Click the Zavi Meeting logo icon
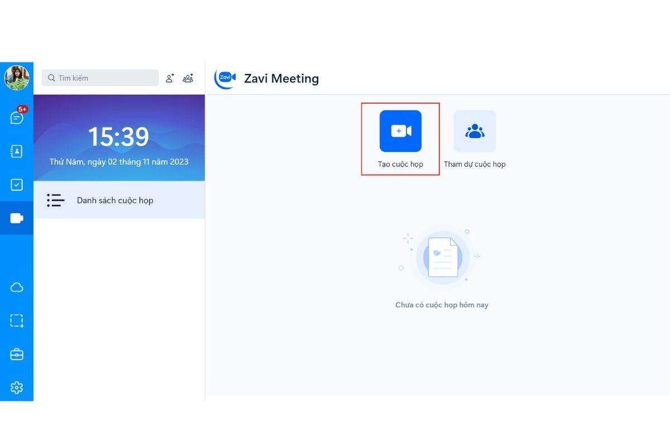 click(226, 78)
